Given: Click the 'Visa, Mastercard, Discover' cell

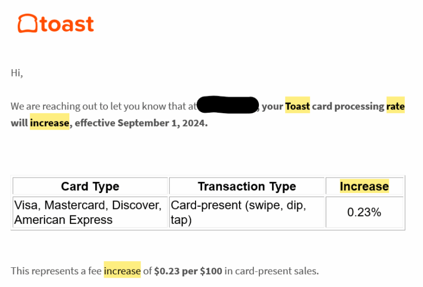Looking at the screenshot, I should (88, 205).
